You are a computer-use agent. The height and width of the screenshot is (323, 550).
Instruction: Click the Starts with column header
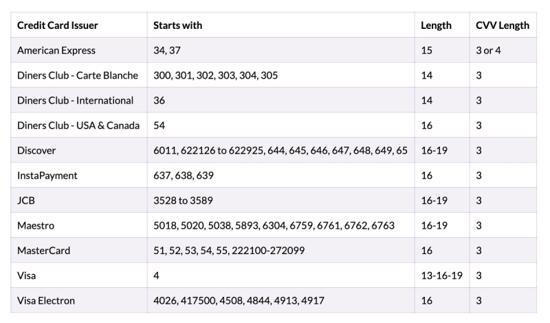point(178,25)
